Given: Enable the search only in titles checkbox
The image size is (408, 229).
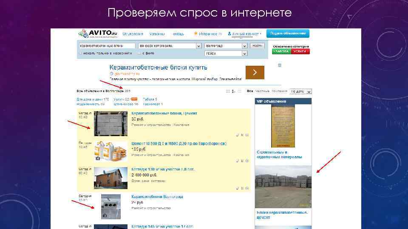Looking at the screenshot, I should [x=80, y=53].
